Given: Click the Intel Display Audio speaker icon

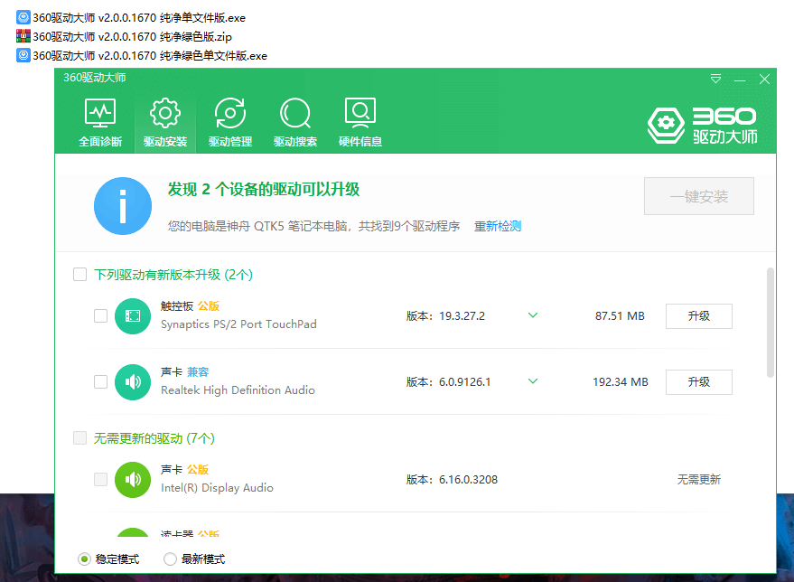Looking at the screenshot, I should tap(133, 479).
